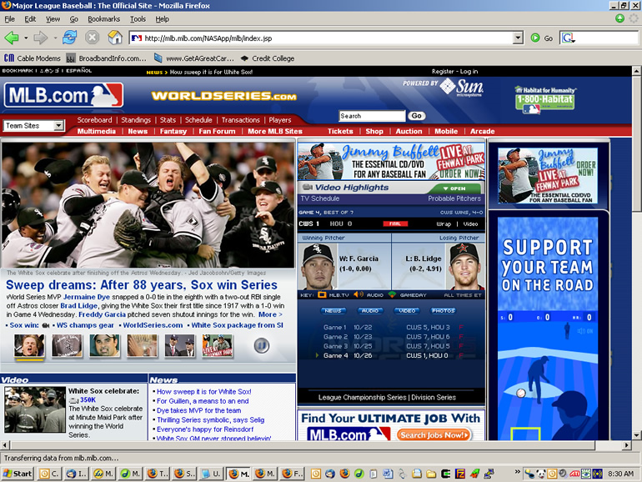Screen dimensions: 642x482
Task: Select the Game 1 10/22 score row
Action: 393,327
